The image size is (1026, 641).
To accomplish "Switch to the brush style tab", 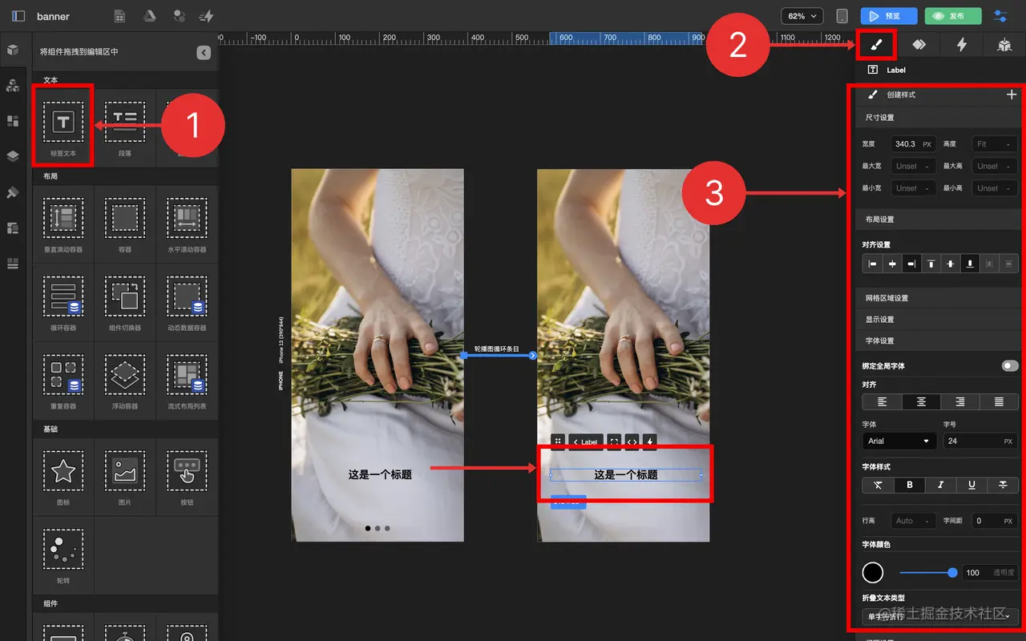I will point(876,45).
